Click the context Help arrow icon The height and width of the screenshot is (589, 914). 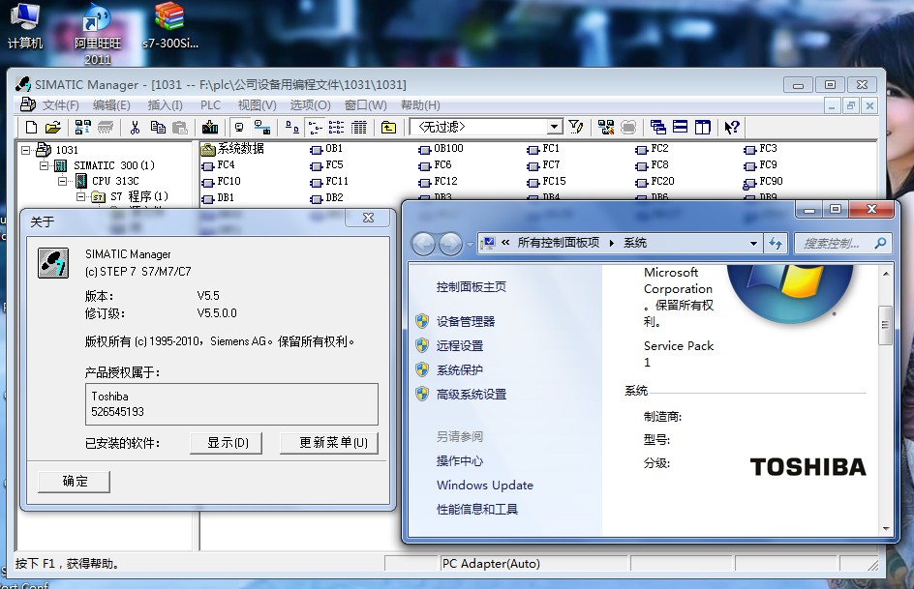click(732, 127)
